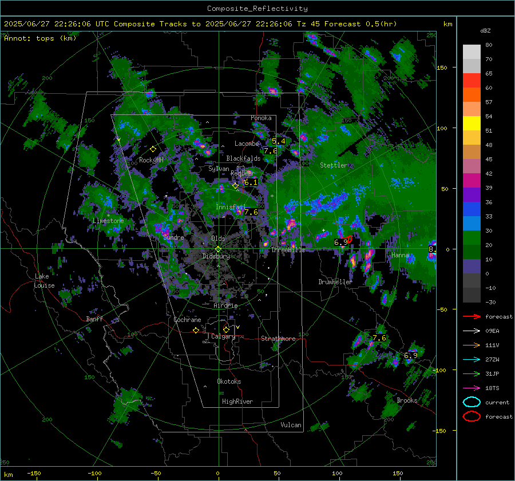Screen dimensions: 515x481
Task: Click the purple swatch in dBZ scale
Action: [x=472, y=194]
